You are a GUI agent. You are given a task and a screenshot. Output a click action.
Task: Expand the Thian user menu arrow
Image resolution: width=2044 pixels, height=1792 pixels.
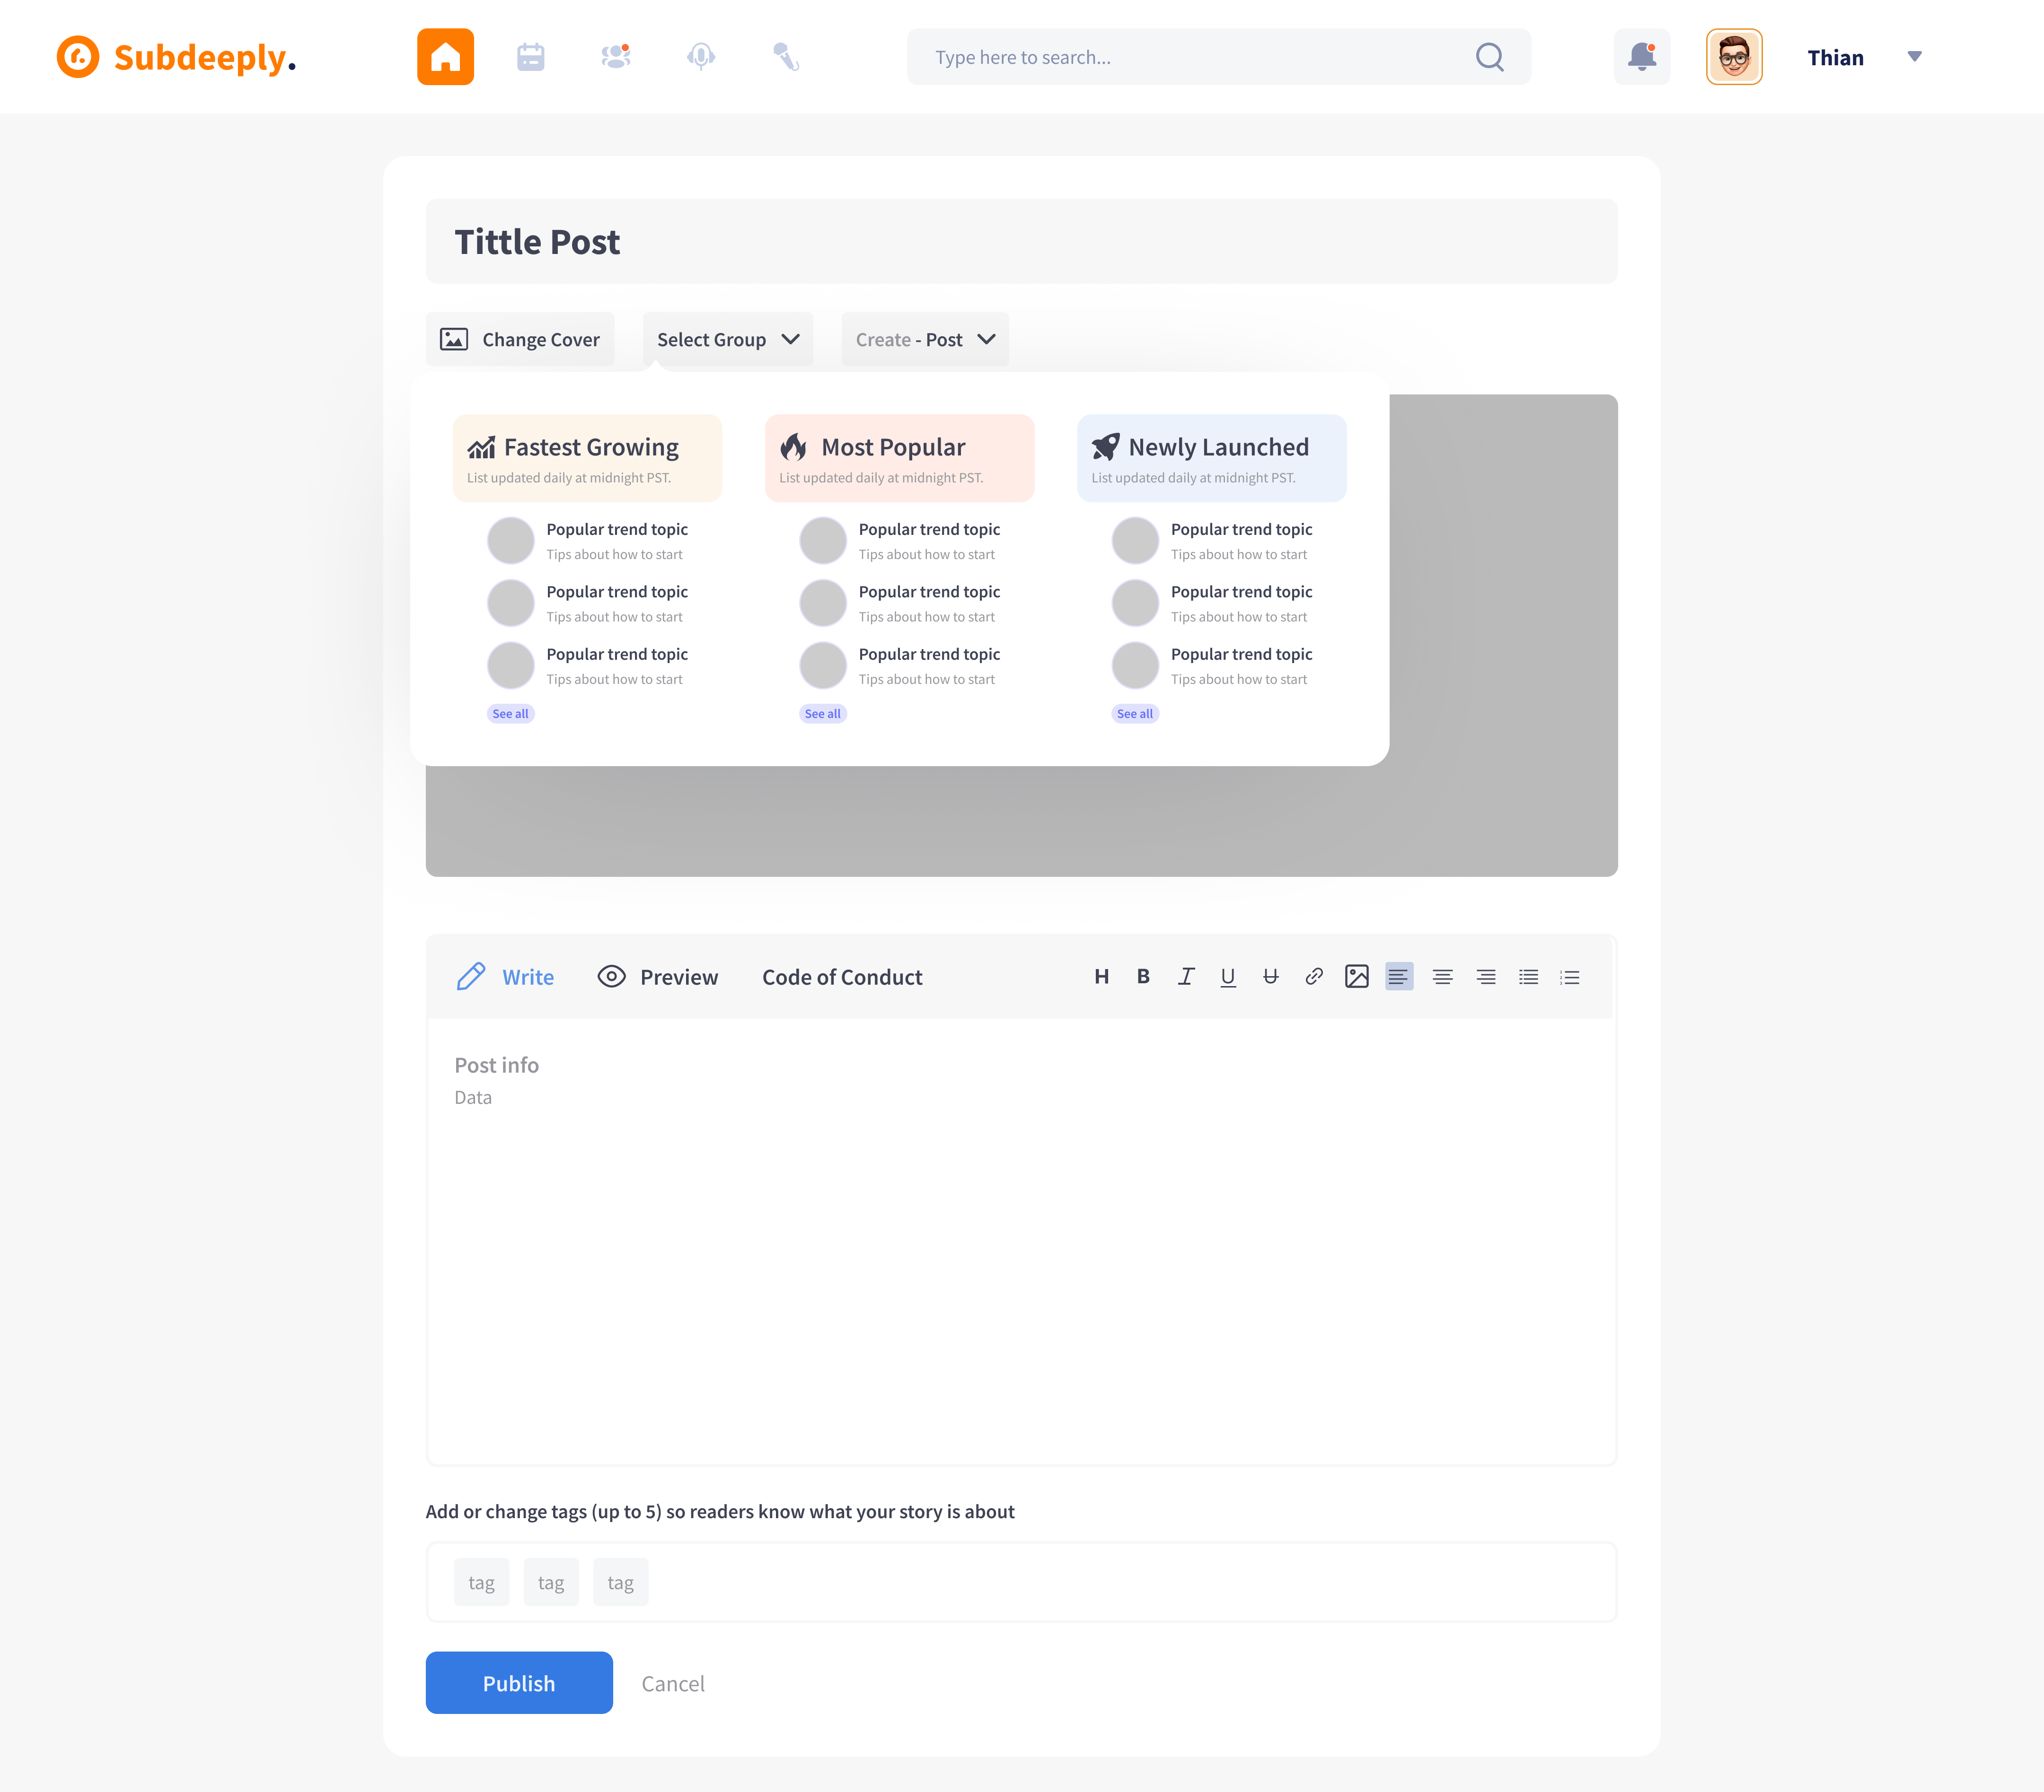[1914, 57]
